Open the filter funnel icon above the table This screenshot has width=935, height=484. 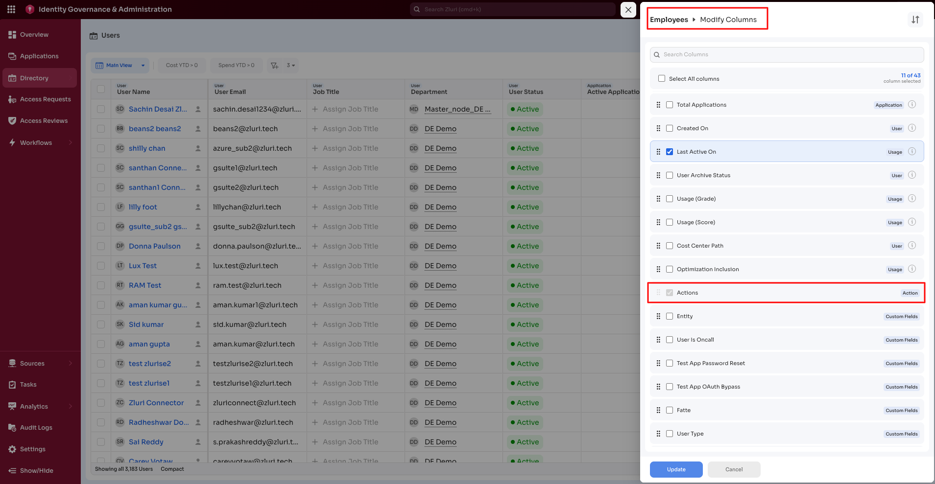[x=274, y=65]
